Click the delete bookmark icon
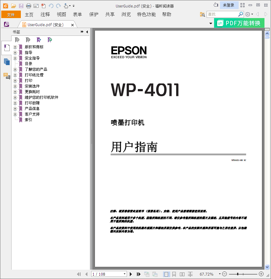The height and width of the screenshot is (279, 271). pos(17,40)
